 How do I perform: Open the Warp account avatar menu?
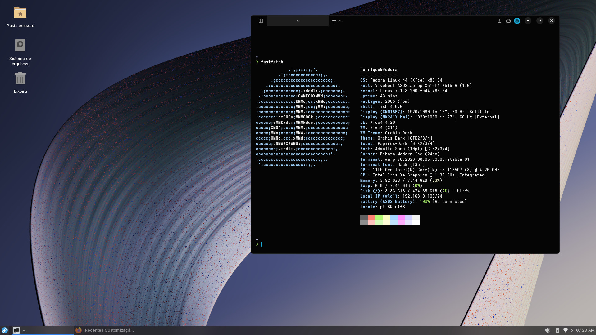[517, 21]
